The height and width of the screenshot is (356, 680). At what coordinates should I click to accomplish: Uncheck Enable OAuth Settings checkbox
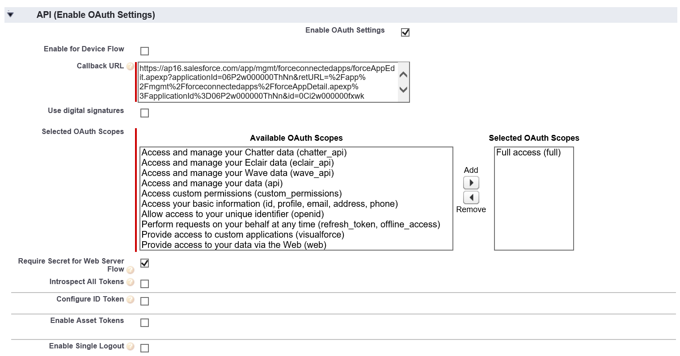[x=405, y=32]
